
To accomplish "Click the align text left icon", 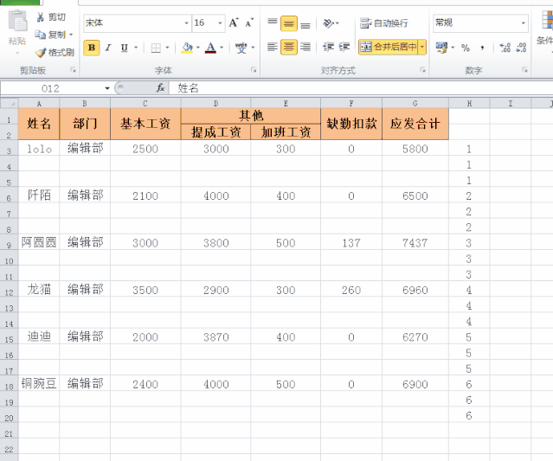I will [x=273, y=48].
